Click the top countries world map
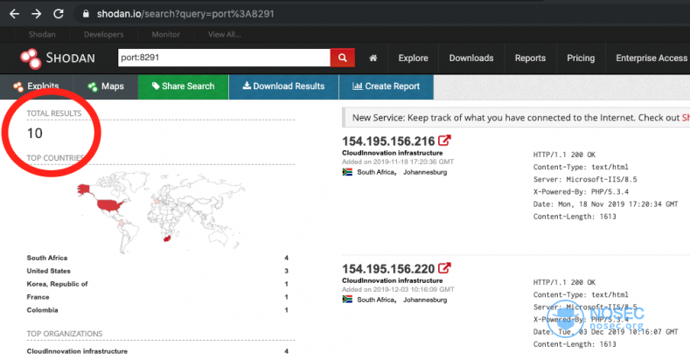 click(x=161, y=211)
